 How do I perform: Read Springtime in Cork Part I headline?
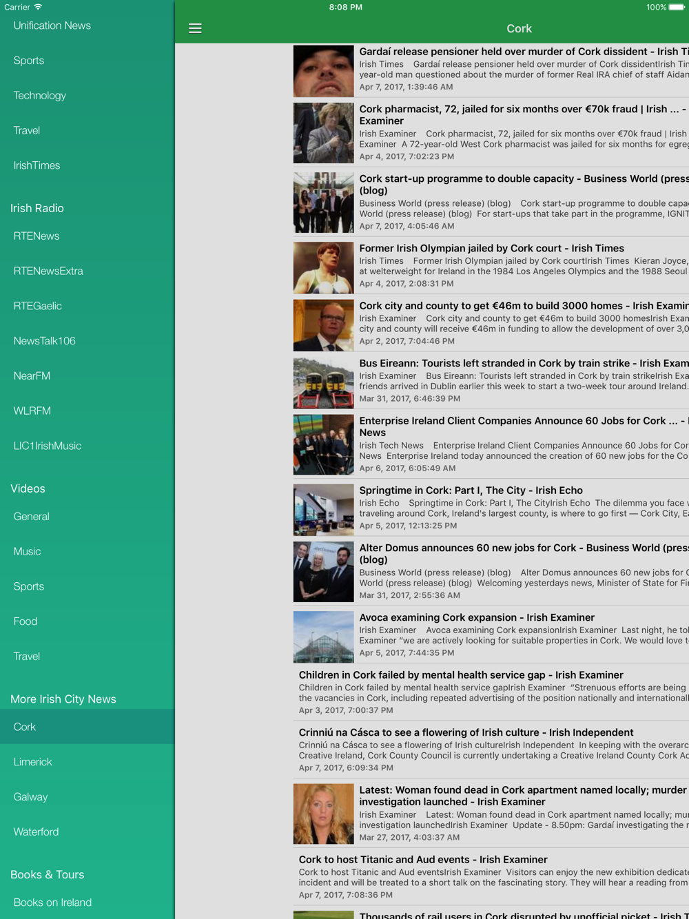point(471,491)
